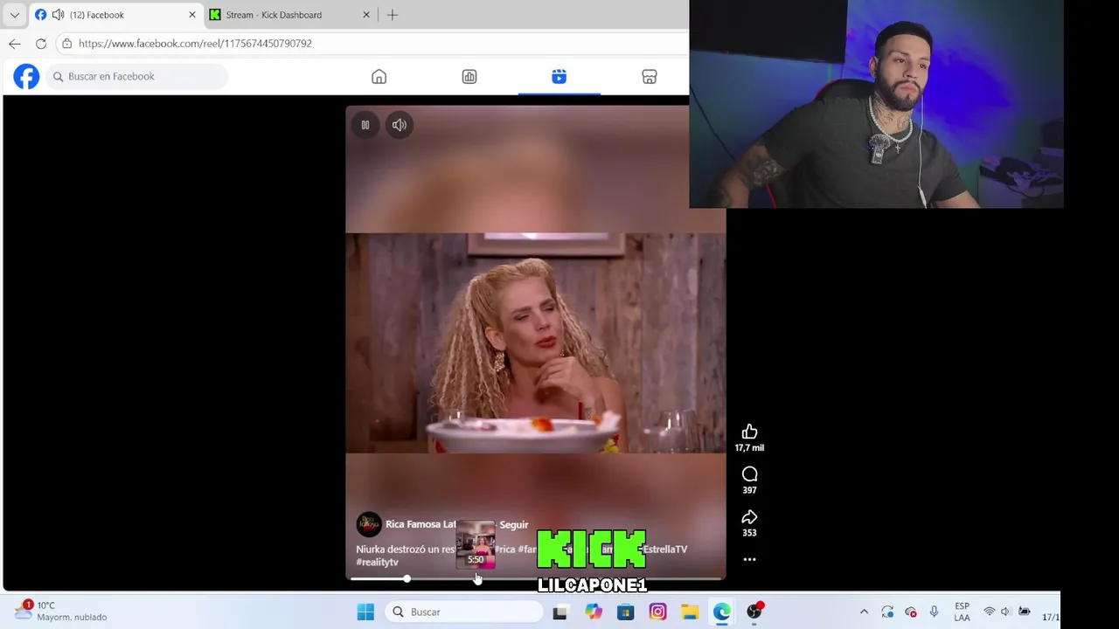Open OBS Studio from the taskbar
1119x629 pixels.
click(x=754, y=612)
